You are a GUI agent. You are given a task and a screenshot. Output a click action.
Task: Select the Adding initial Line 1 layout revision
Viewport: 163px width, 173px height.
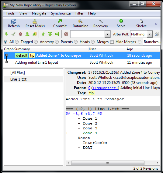point(82,62)
